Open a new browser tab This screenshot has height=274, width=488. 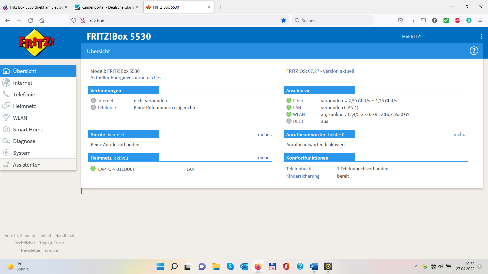[x=221, y=7]
